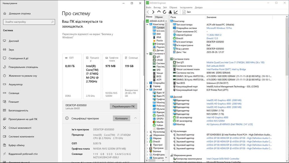Click nVIDIA NVS 5200M accelerator link
The image size is (289, 163).
216,121
